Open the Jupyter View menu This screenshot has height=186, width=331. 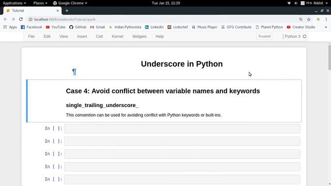pyautogui.click(x=64, y=36)
